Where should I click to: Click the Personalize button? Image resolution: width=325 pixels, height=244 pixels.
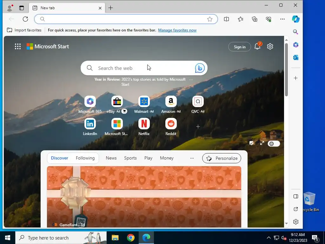[222, 158]
